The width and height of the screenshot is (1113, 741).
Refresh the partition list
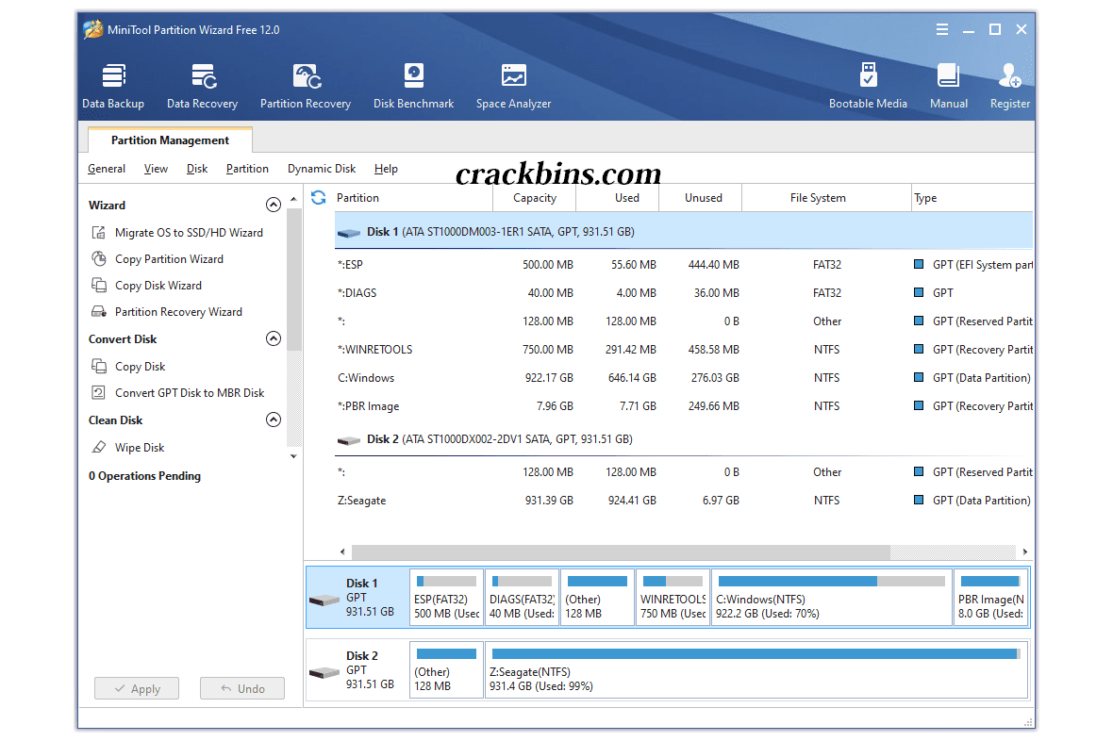(318, 198)
